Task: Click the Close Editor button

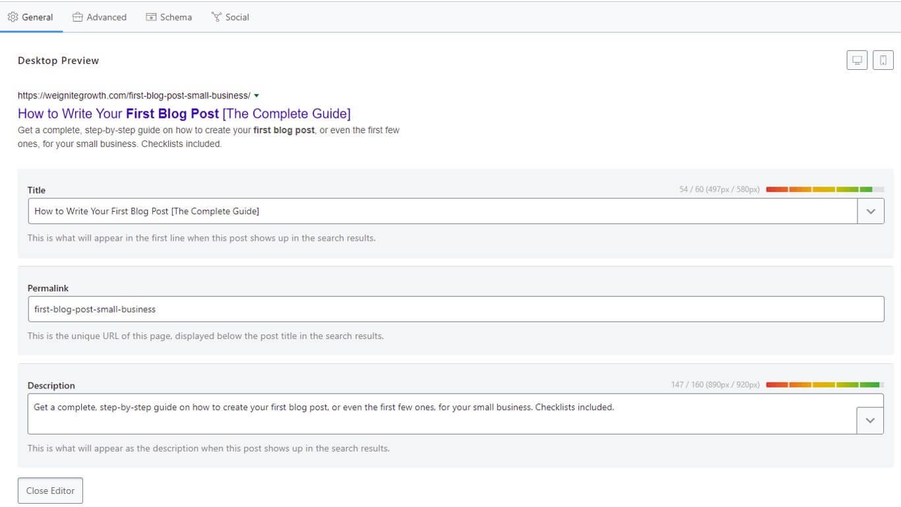Action: (49, 491)
